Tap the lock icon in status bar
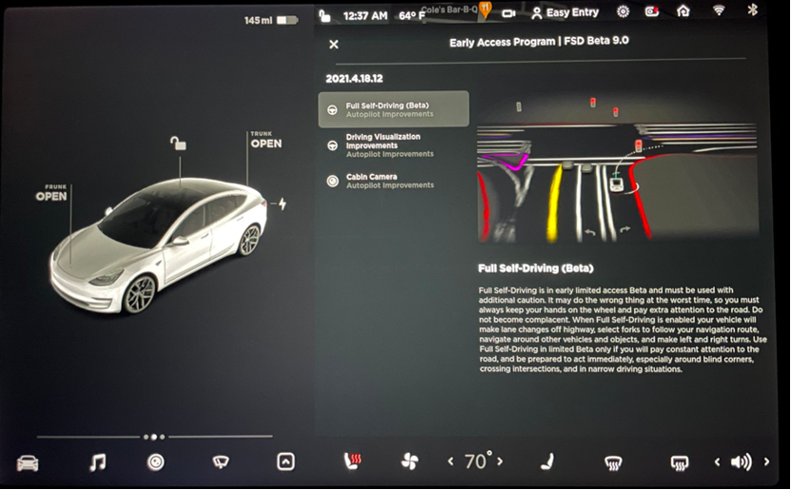This screenshot has width=791, height=490. (x=325, y=16)
